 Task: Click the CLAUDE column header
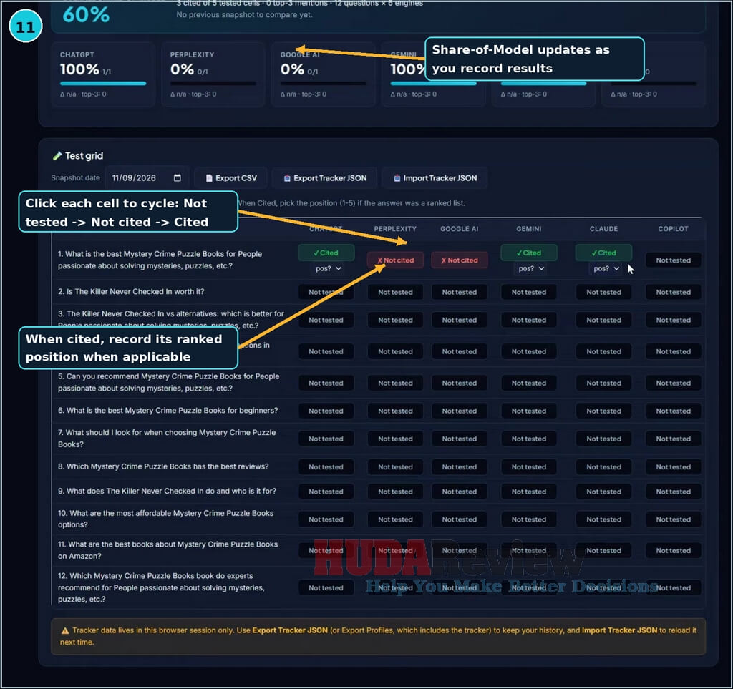click(603, 229)
